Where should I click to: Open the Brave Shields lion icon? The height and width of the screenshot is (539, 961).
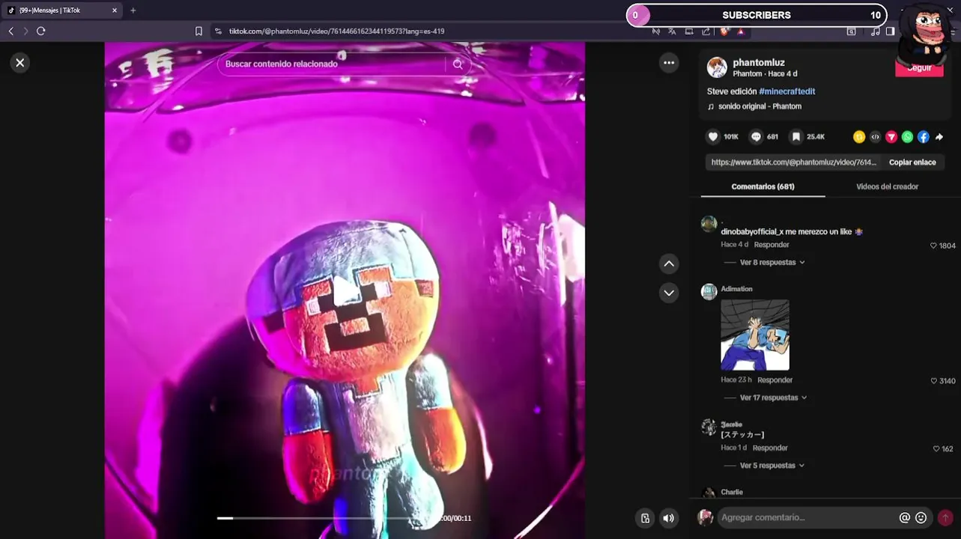[x=724, y=31]
